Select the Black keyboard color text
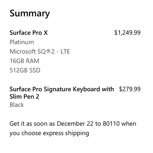This screenshot has height=153, width=153. [17, 105]
